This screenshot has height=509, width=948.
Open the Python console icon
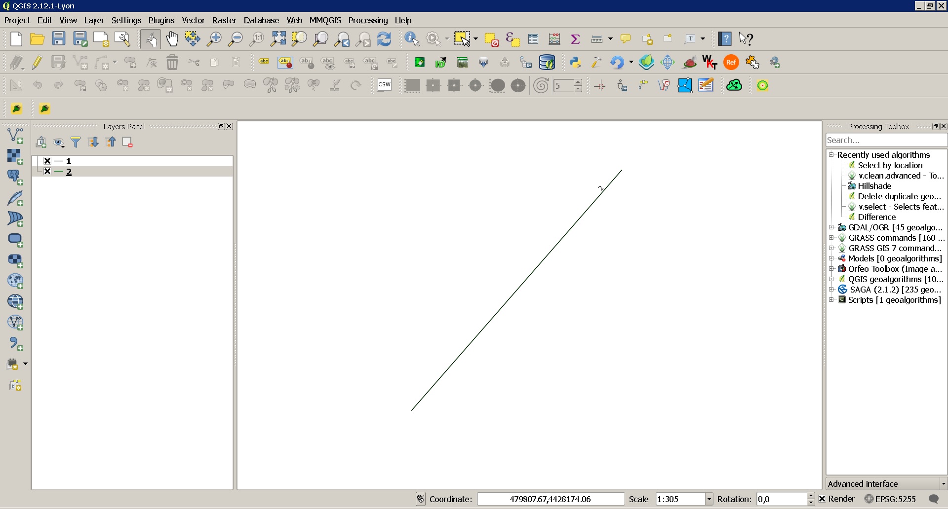(x=575, y=62)
